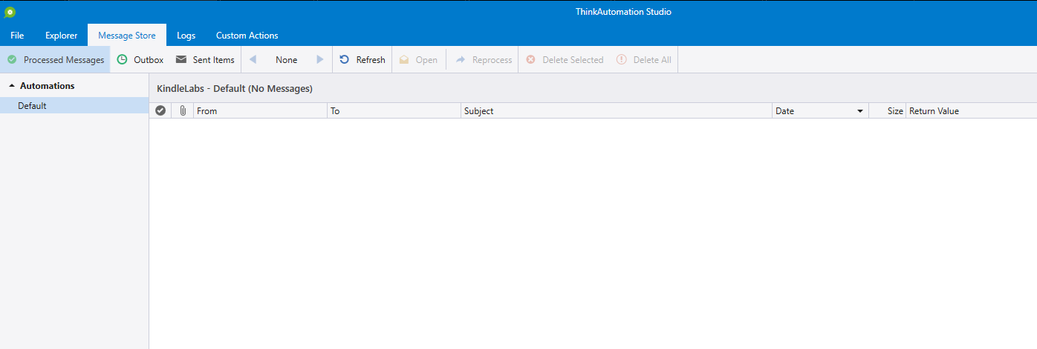The width and height of the screenshot is (1037, 349).
Task: Open the selected message
Action: pos(418,60)
